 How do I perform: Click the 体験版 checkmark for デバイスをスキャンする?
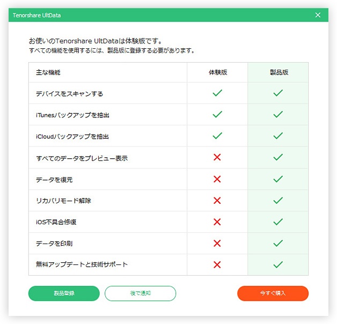click(x=217, y=93)
